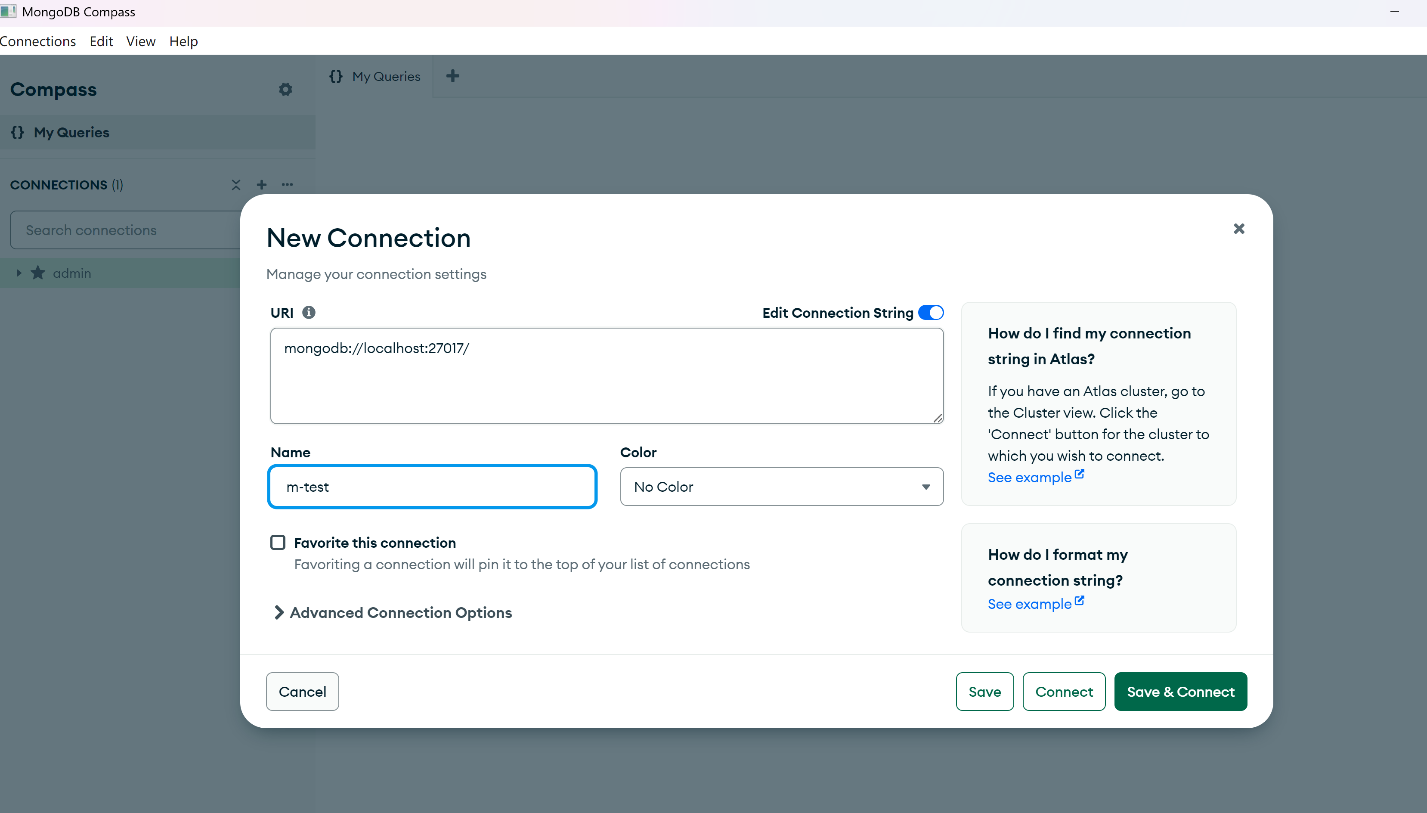Add a new connection via the plus icon
Image resolution: width=1427 pixels, height=813 pixels.
coord(261,185)
